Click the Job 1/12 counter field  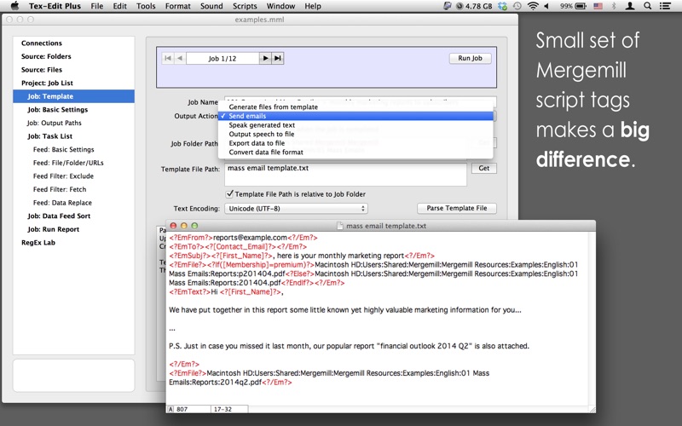(223, 58)
